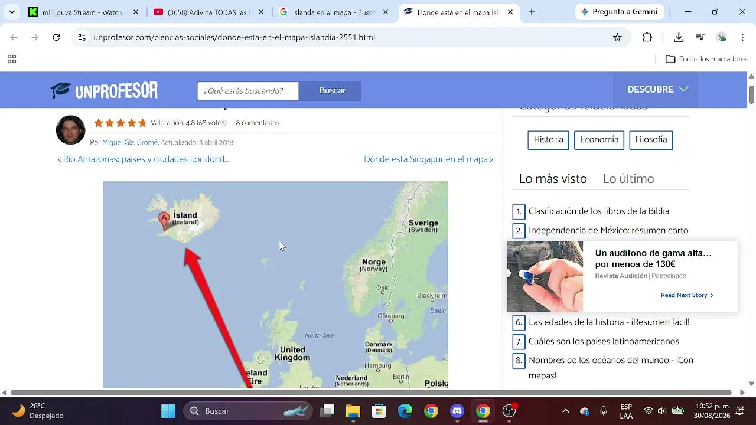Viewport: 756px width, 425px height.
Task: Open OBS Studio from the taskbar
Action: 509,411
